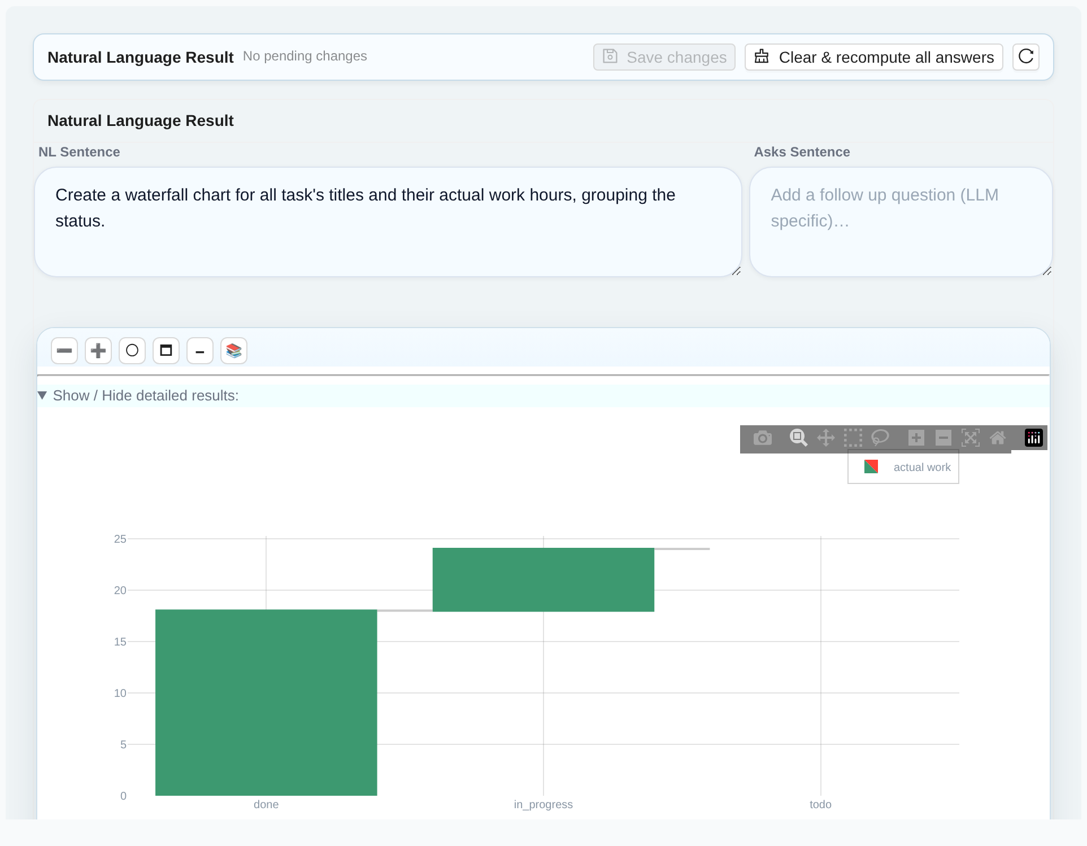This screenshot has width=1087, height=846.
Task: Select the Pan tool in modebar
Action: 826,438
